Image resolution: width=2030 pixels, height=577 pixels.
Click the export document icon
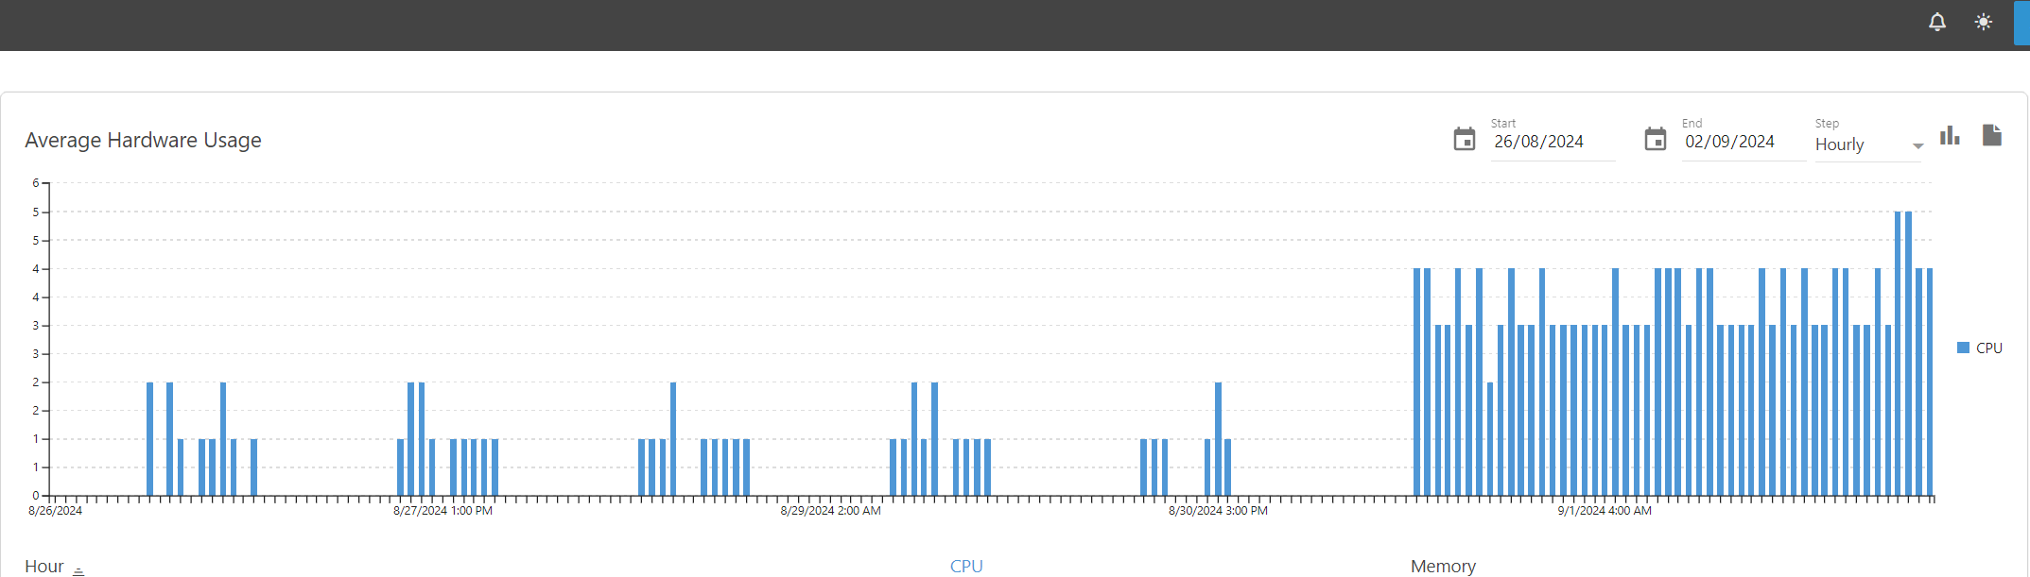coord(1991,136)
